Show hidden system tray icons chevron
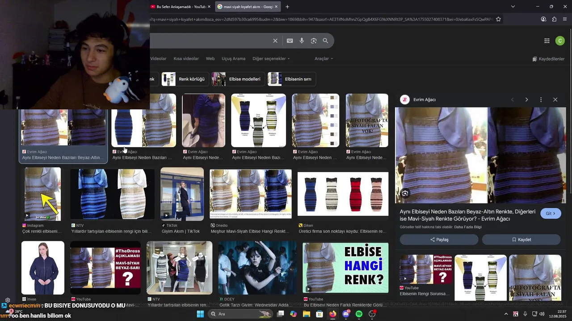The height and width of the screenshot is (321, 572). coord(506,314)
